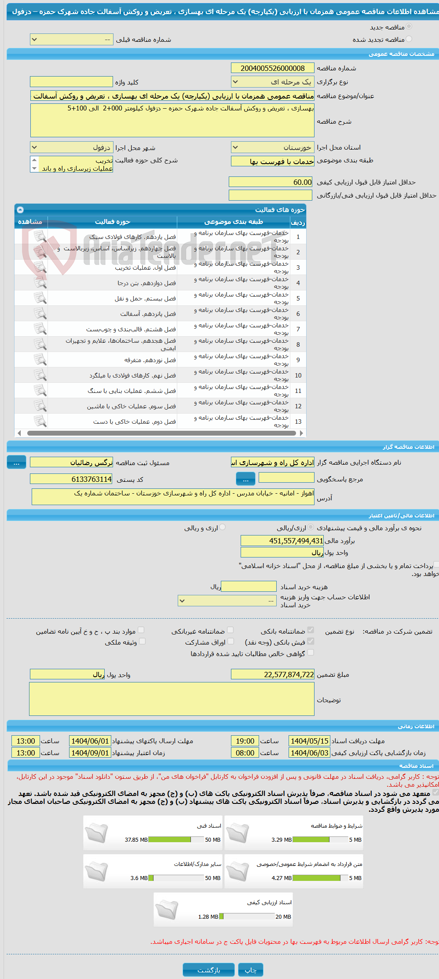This screenshot has height=979, width=439.
Task: Click horizontal scrollbar of activity table
Action: tap(161, 433)
